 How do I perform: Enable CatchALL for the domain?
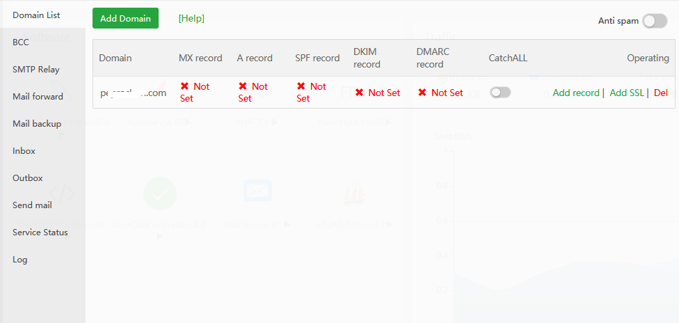500,93
